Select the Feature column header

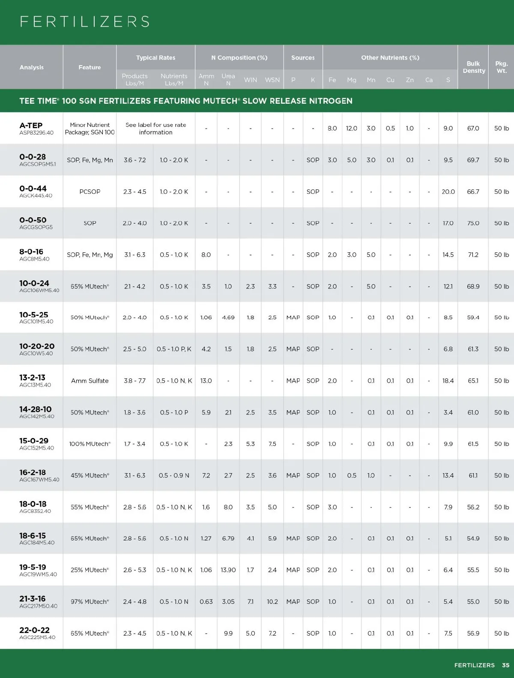tap(90, 67)
